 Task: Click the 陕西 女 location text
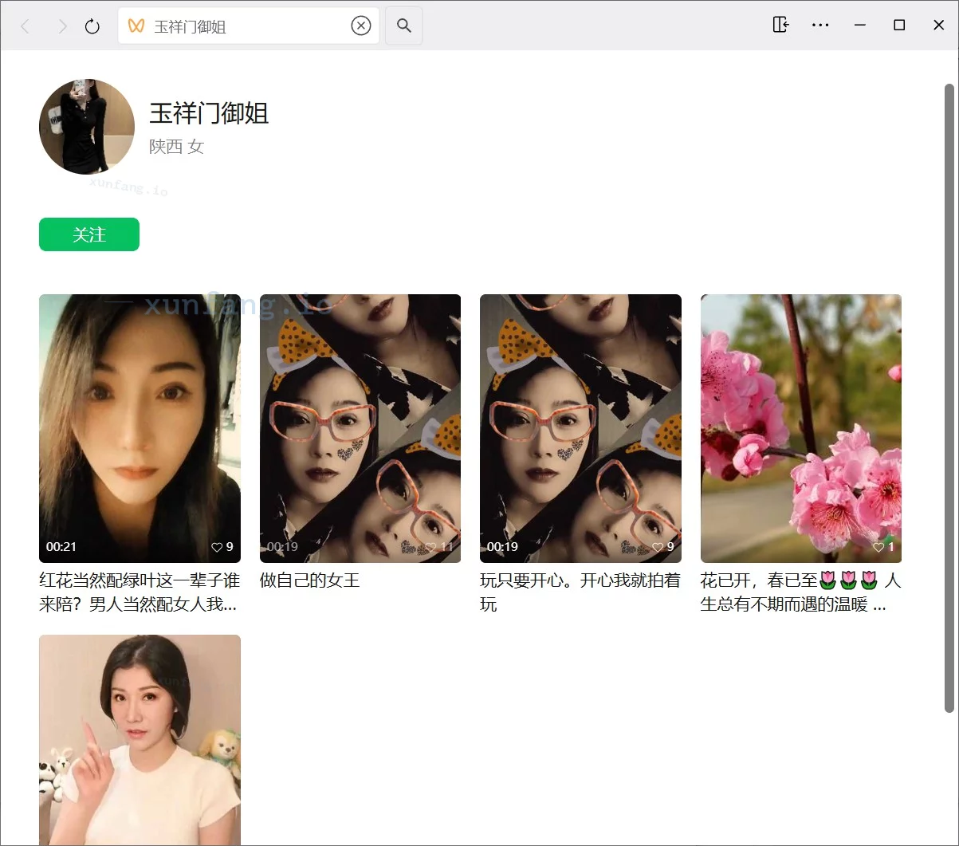coord(176,147)
